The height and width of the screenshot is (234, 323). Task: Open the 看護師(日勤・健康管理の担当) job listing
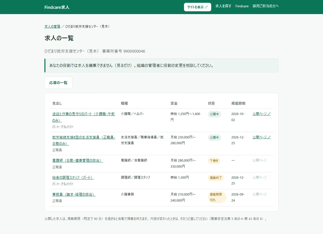[x=77, y=161]
